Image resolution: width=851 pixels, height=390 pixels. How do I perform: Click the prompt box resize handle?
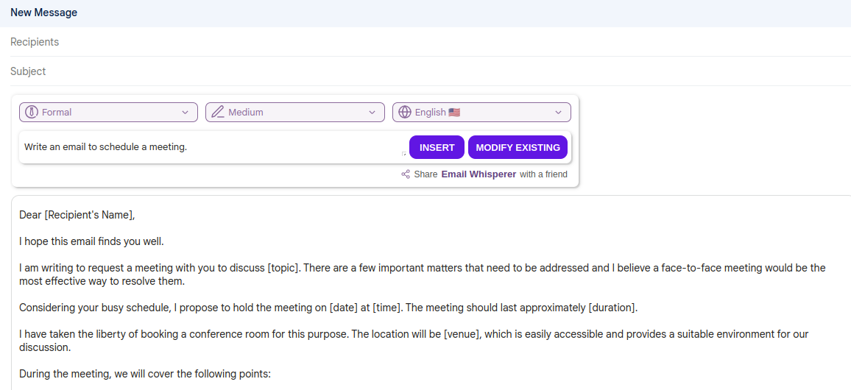[x=403, y=155]
